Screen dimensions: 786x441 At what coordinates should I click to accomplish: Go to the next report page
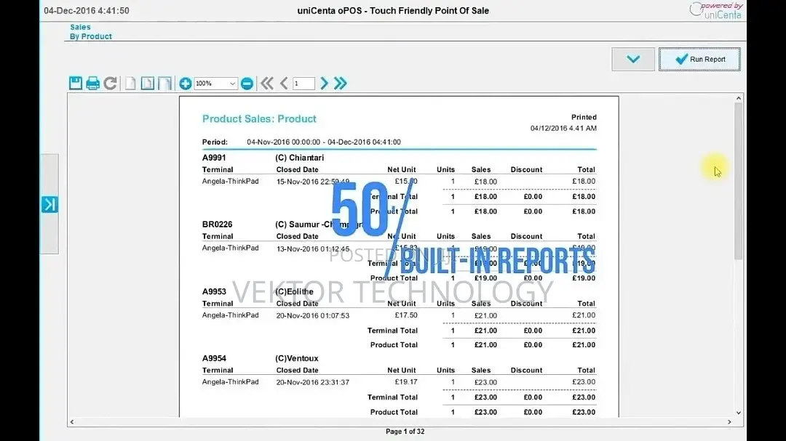tap(324, 83)
